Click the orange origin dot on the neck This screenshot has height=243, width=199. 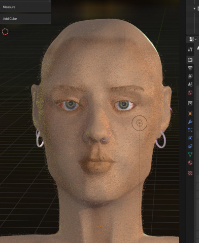coord(101,227)
